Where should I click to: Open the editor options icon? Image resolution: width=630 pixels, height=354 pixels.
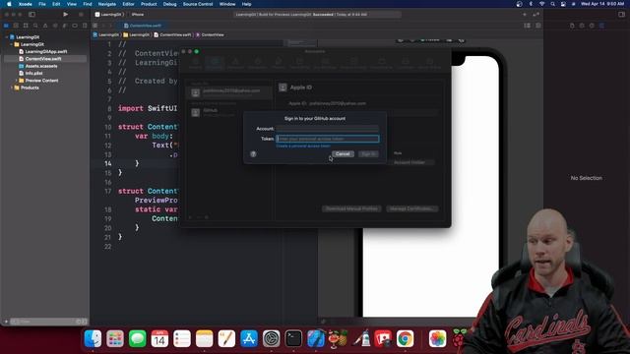(x=528, y=26)
